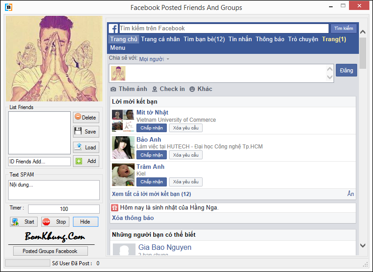Click the status box down arrow
Screen dimensions: 373x272
(x=329, y=77)
